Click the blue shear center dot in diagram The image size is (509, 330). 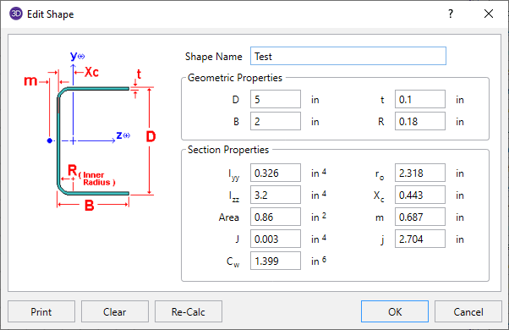49,140
